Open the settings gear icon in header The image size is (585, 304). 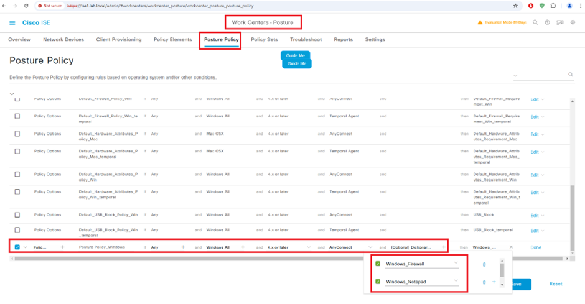pos(573,22)
